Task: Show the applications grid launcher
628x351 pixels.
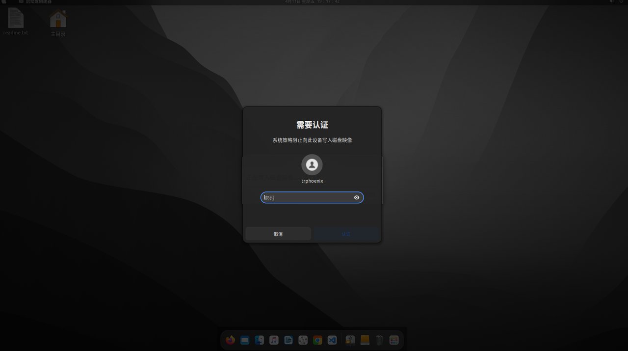Action: (x=394, y=340)
